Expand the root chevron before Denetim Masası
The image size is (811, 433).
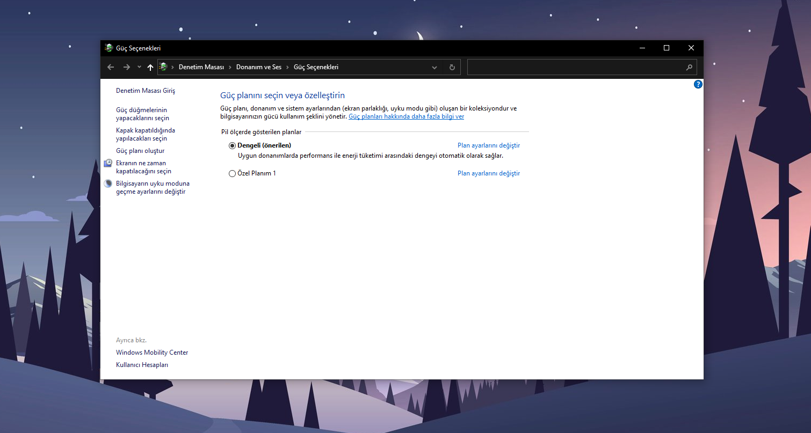172,67
